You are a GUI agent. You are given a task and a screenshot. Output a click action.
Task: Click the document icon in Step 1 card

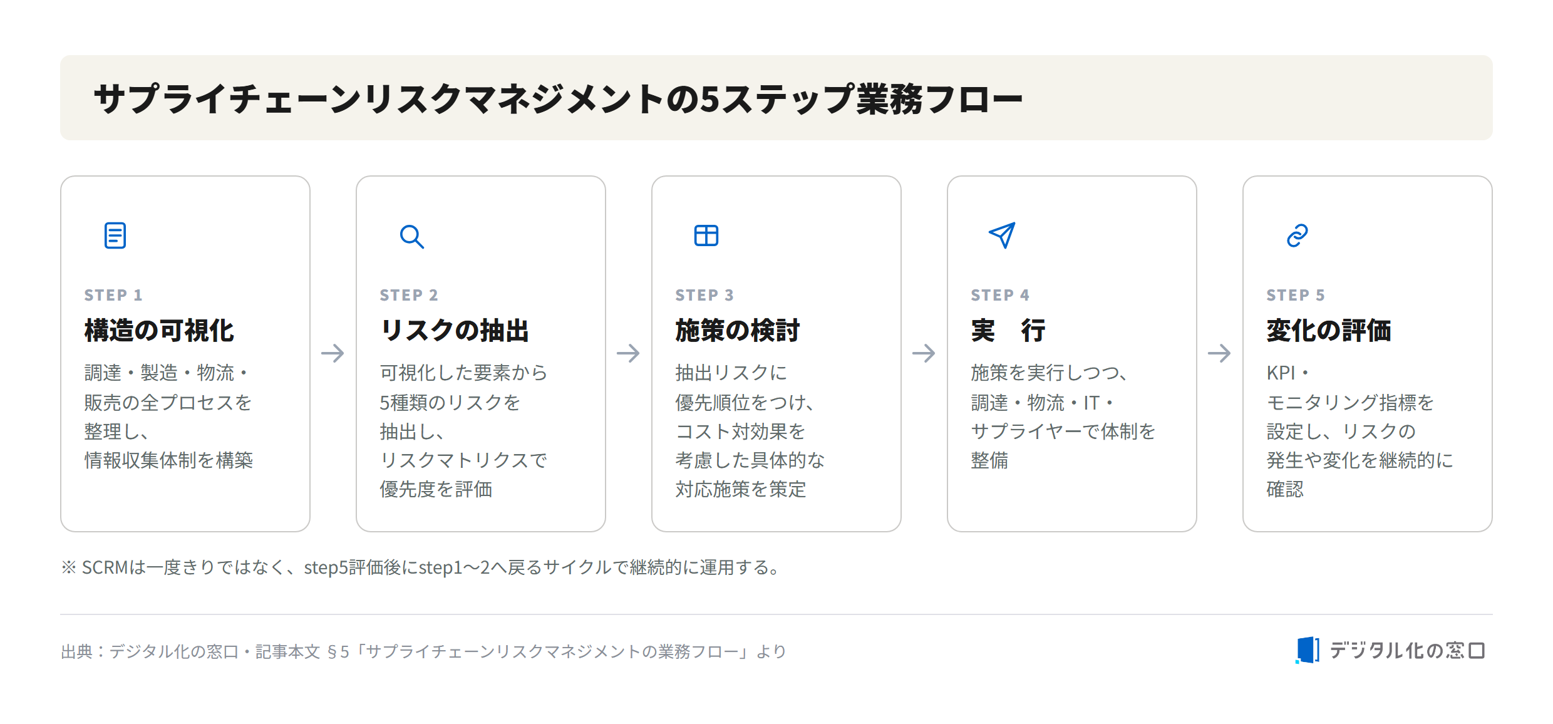(115, 235)
